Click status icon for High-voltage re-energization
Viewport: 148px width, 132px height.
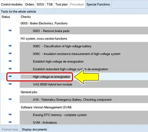pos(10,76)
